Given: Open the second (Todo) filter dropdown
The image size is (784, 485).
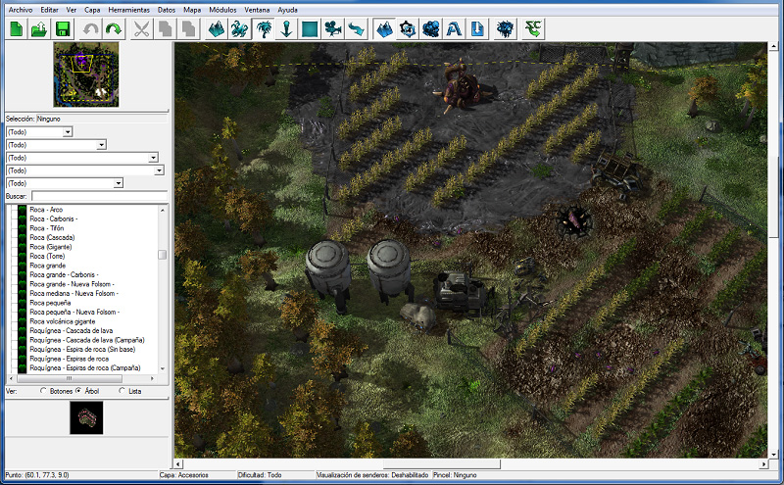Looking at the screenshot, I should pos(102,145).
